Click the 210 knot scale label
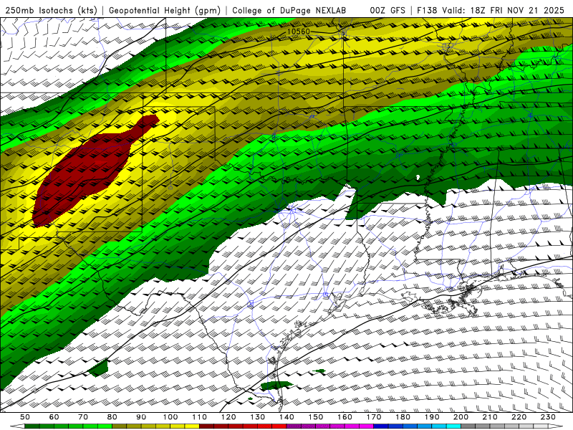This screenshot has height=430, width=573. [x=490, y=417]
